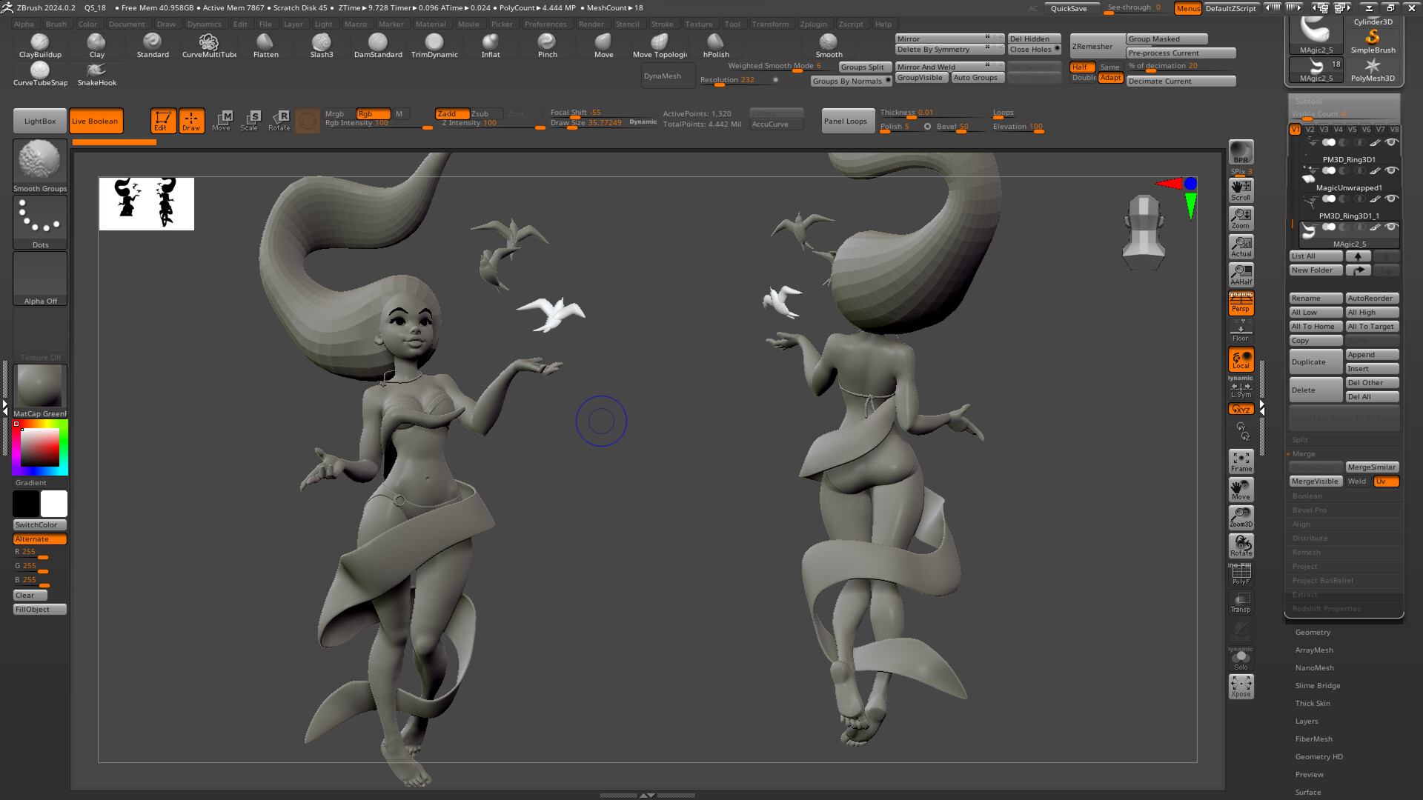The image size is (1423, 800).
Task: Open the Boolean section
Action: 1307,496
